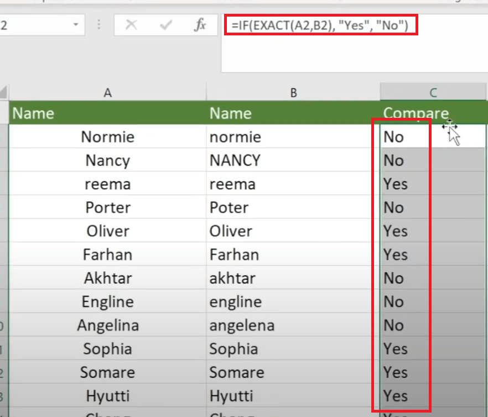Click the Insert Function (fx) icon
Viewport: 488px width, 417px height.
coord(200,25)
